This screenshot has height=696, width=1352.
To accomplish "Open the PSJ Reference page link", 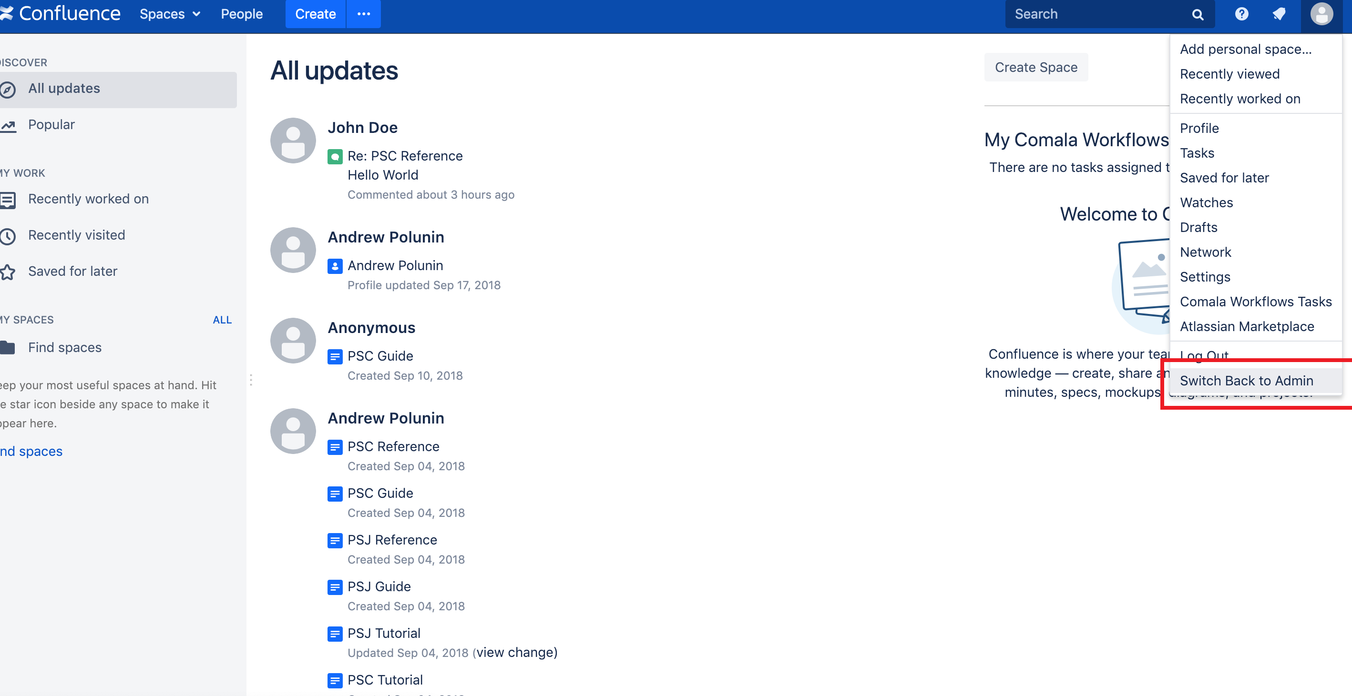I will [x=392, y=540].
